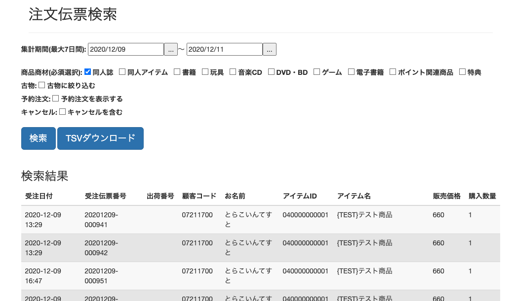This screenshot has height=301, width=514.
Task: Select the ポイント関連商品 checkbox
Action: point(393,72)
